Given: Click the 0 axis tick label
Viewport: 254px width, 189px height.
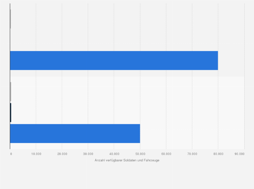Looking at the screenshot, I should (x=11, y=154).
